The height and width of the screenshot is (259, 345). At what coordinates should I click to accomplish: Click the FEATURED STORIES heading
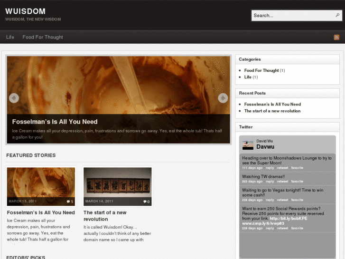coord(31,155)
